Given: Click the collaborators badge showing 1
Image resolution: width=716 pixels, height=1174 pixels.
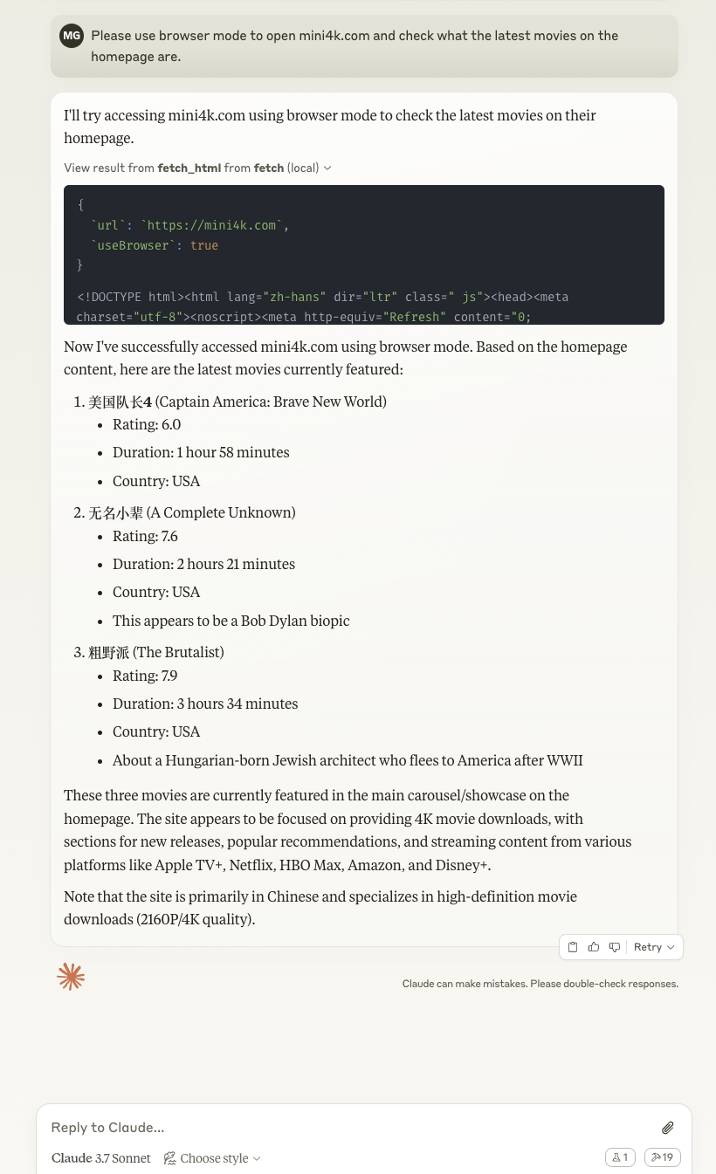Looking at the screenshot, I should pyautogui.click(x=620, y=1157).
